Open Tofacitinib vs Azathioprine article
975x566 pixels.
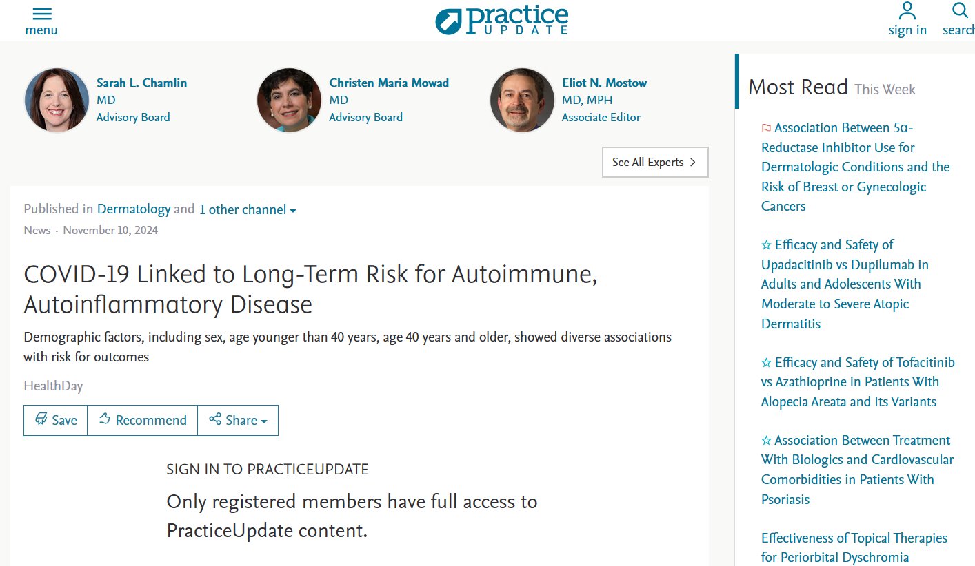pyautogui.click(x=858, y=382)
